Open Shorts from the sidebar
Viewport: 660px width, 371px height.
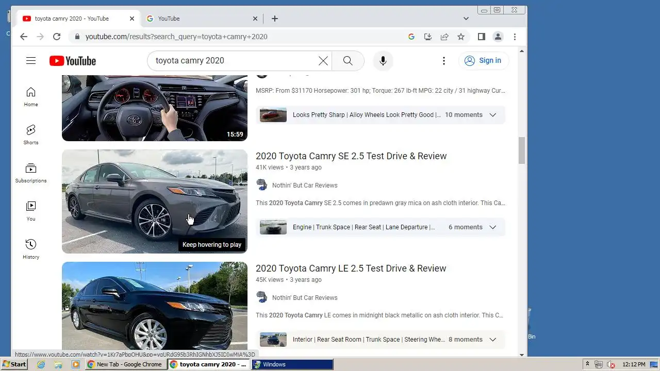[31, 134]
